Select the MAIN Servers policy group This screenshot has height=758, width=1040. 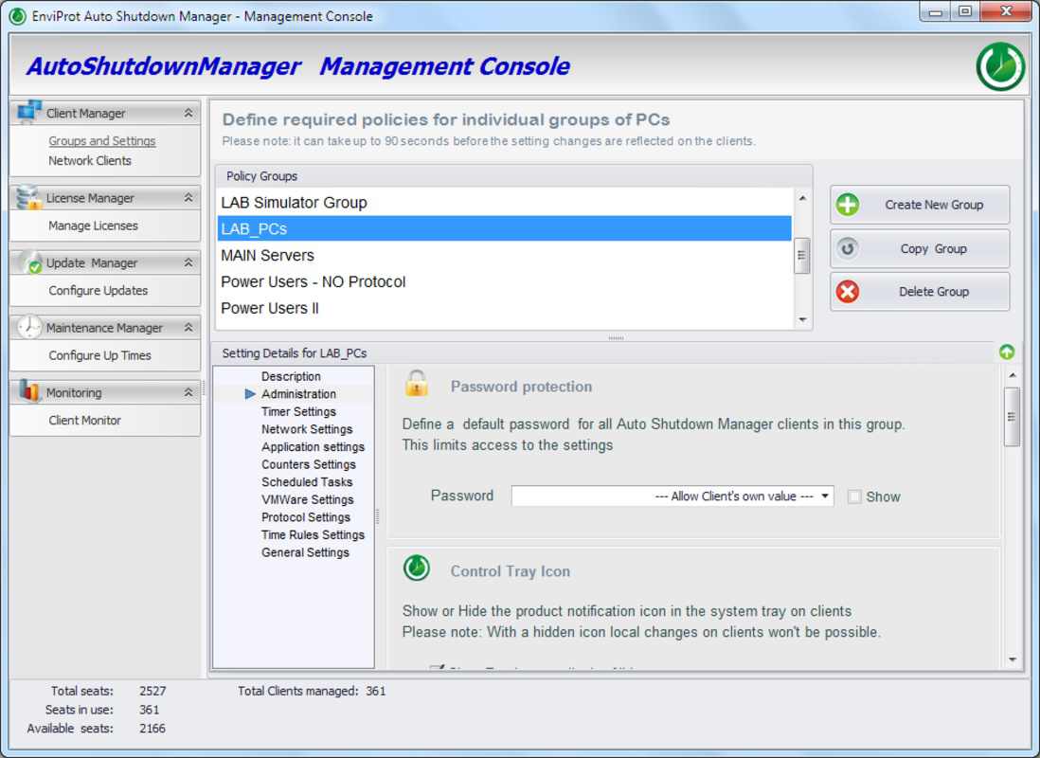pos(505,256)
